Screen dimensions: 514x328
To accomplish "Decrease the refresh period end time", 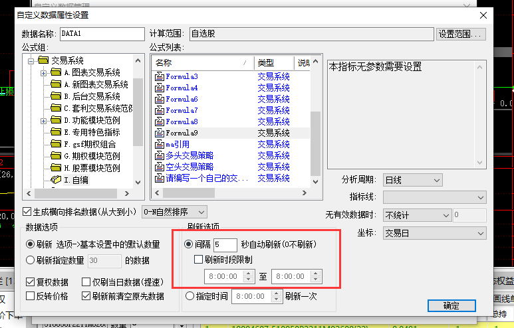I will (x=315, y=280).
